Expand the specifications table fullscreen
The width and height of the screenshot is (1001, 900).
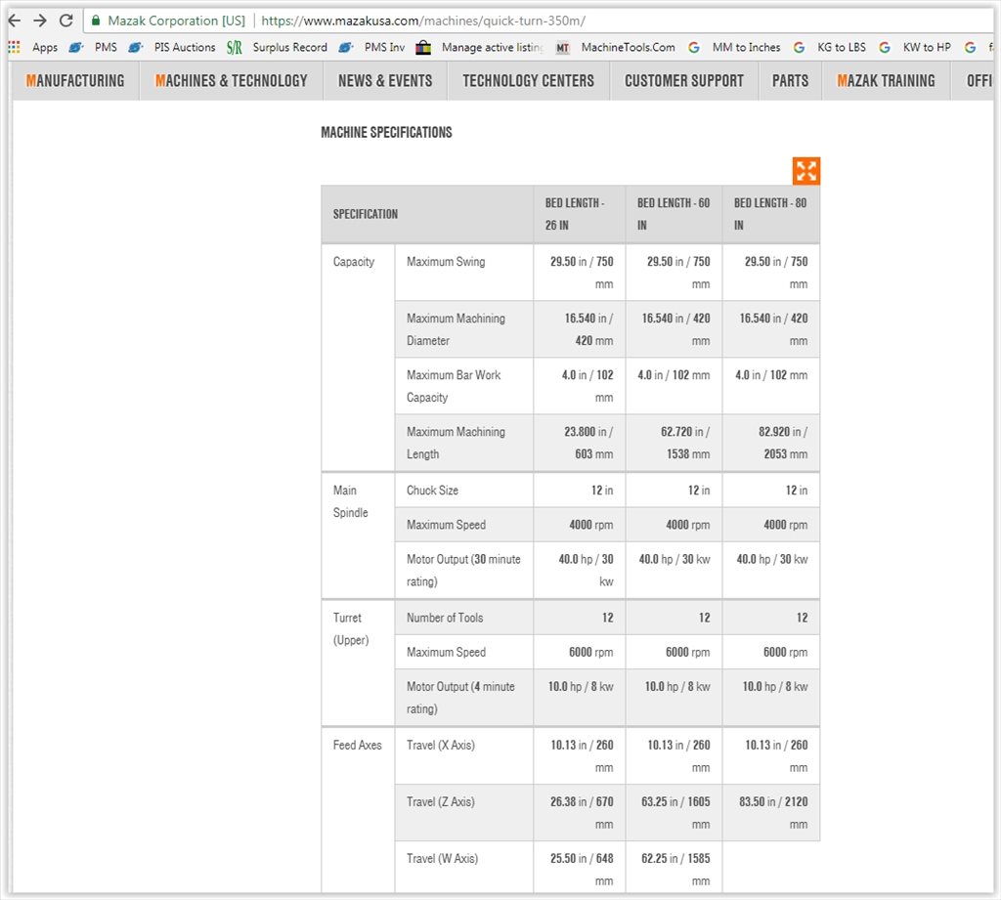pyautogui.click(x=806, y=170)
